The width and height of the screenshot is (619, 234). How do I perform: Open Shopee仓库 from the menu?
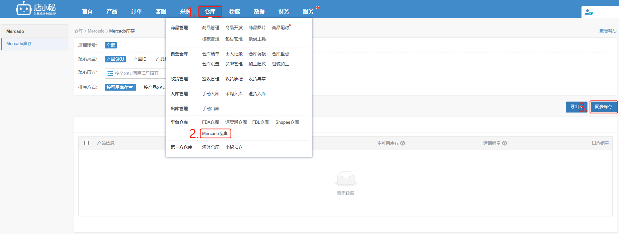click(287, 122)
